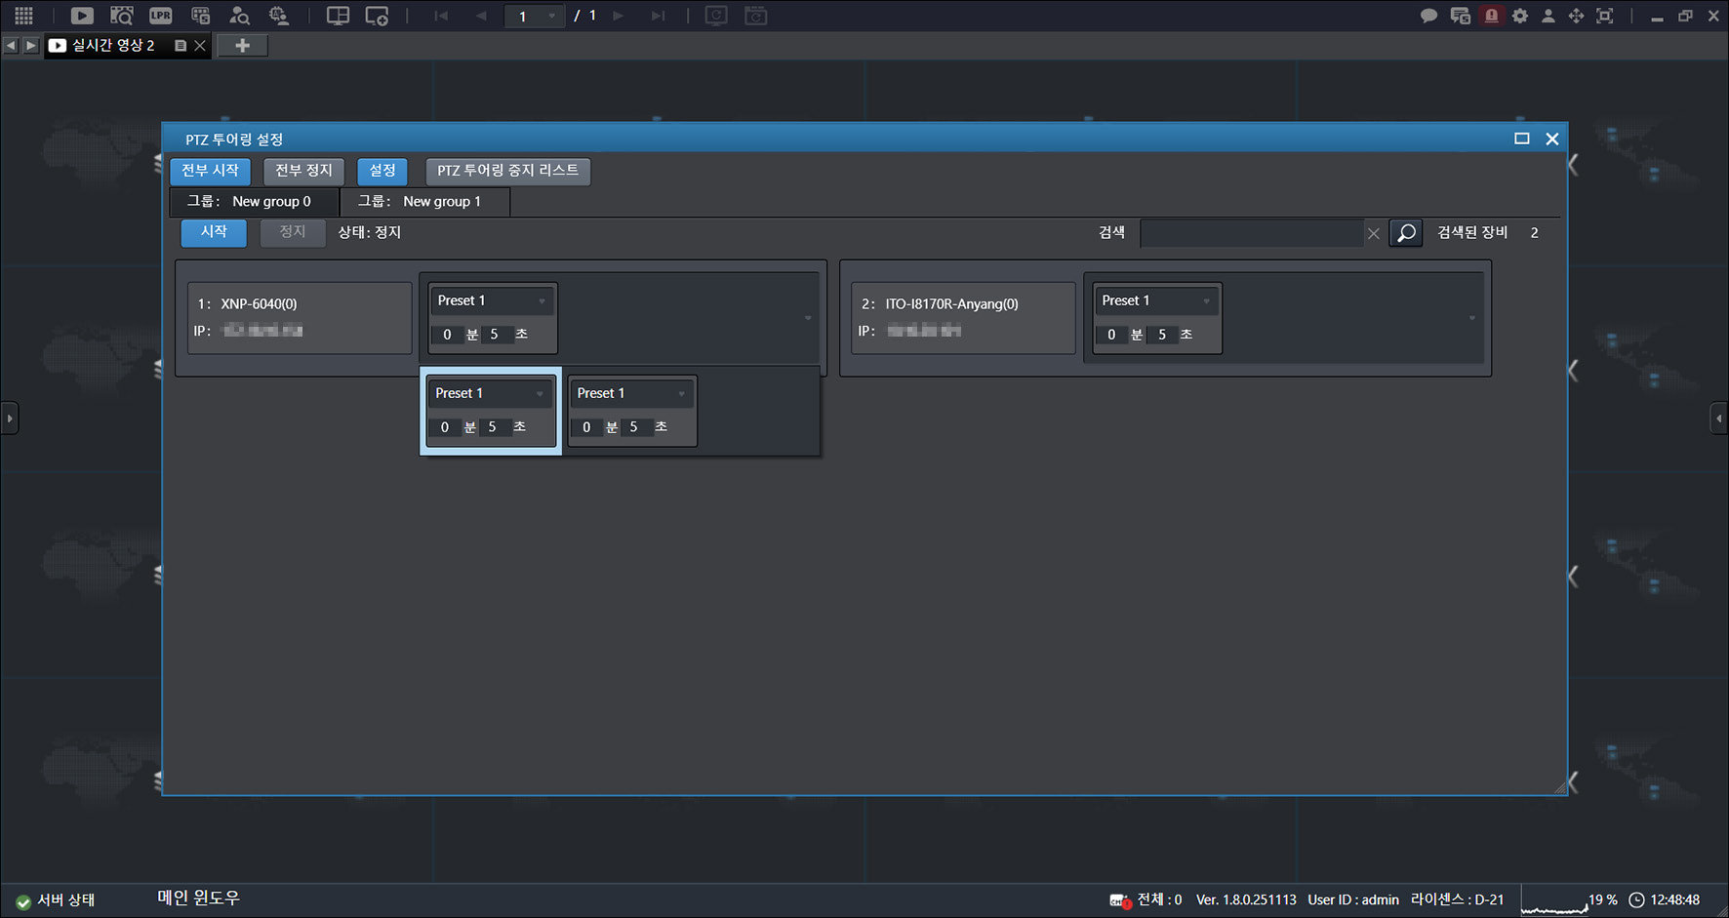The width and height of the screenshot is (1729, 918).
Task: Open the split monitor layout icon
Action: coord(338,16)
